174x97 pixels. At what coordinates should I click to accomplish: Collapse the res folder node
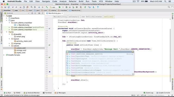(x=7, y=32)
